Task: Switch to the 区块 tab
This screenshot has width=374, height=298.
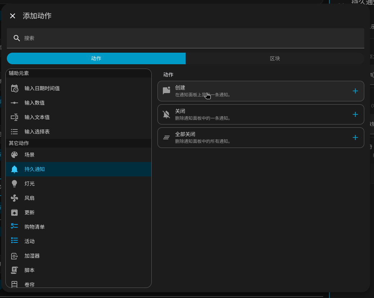Action: click(275, 58)
